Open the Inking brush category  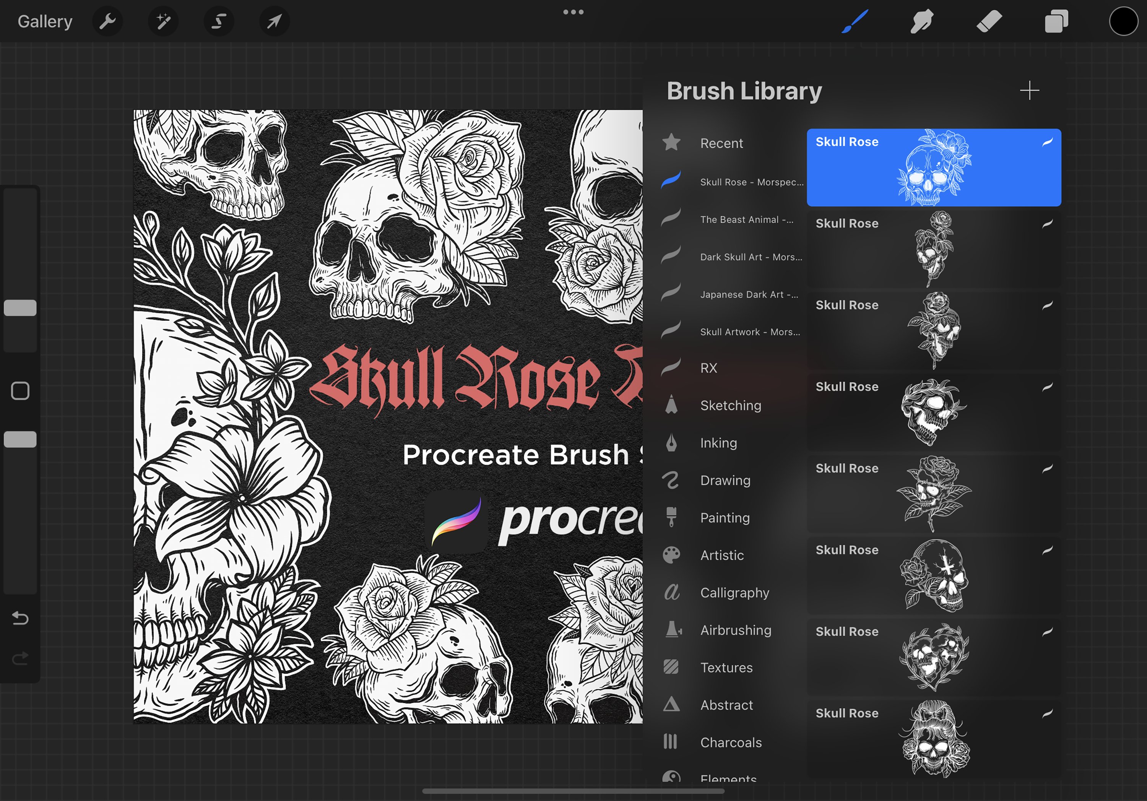(718, 443)
